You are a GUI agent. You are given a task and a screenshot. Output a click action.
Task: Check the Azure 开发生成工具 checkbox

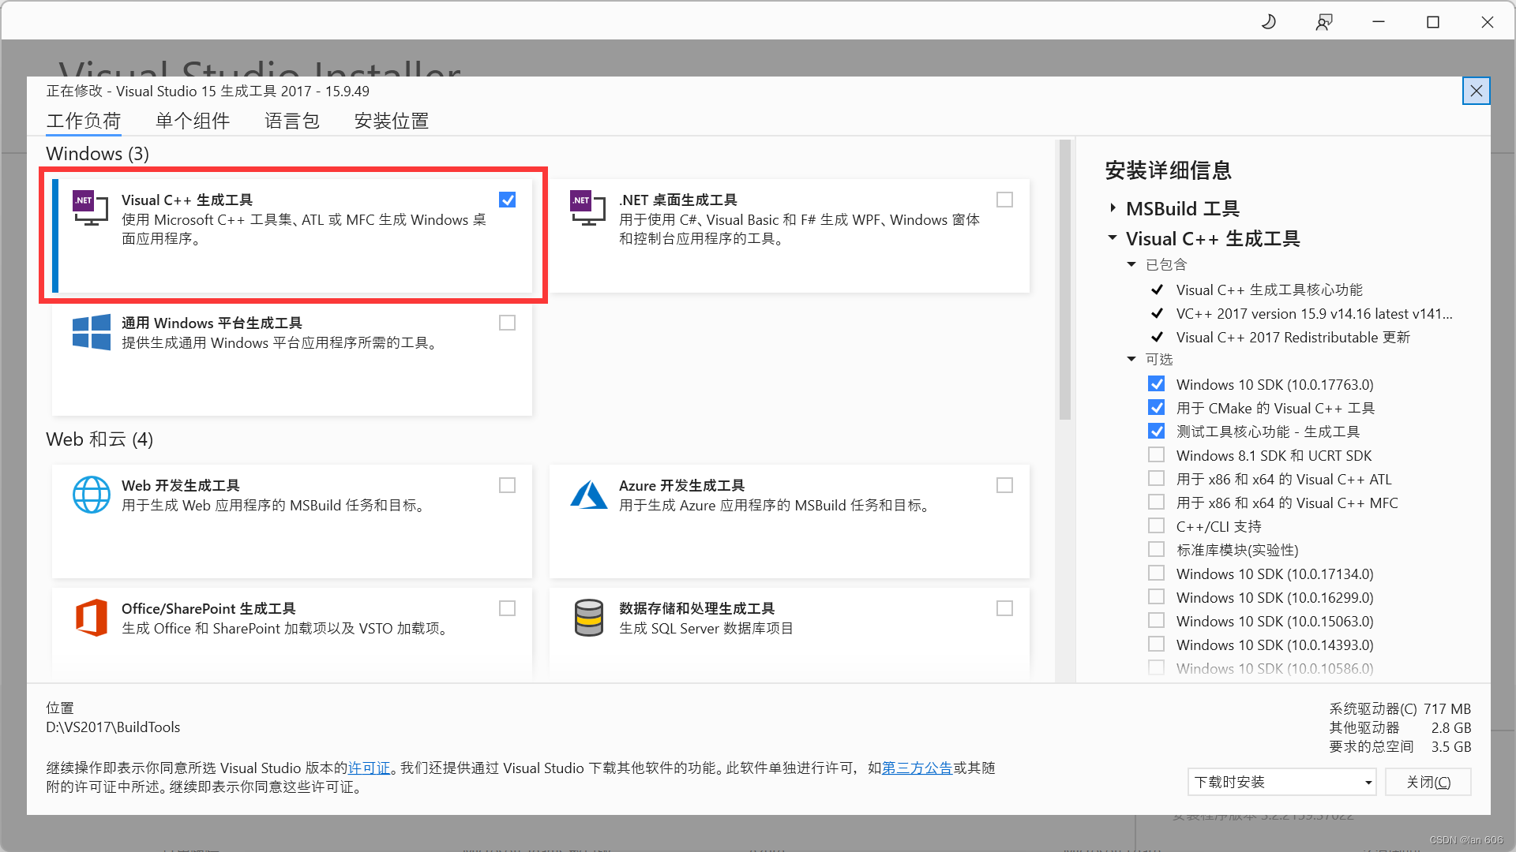(1004, 485)
